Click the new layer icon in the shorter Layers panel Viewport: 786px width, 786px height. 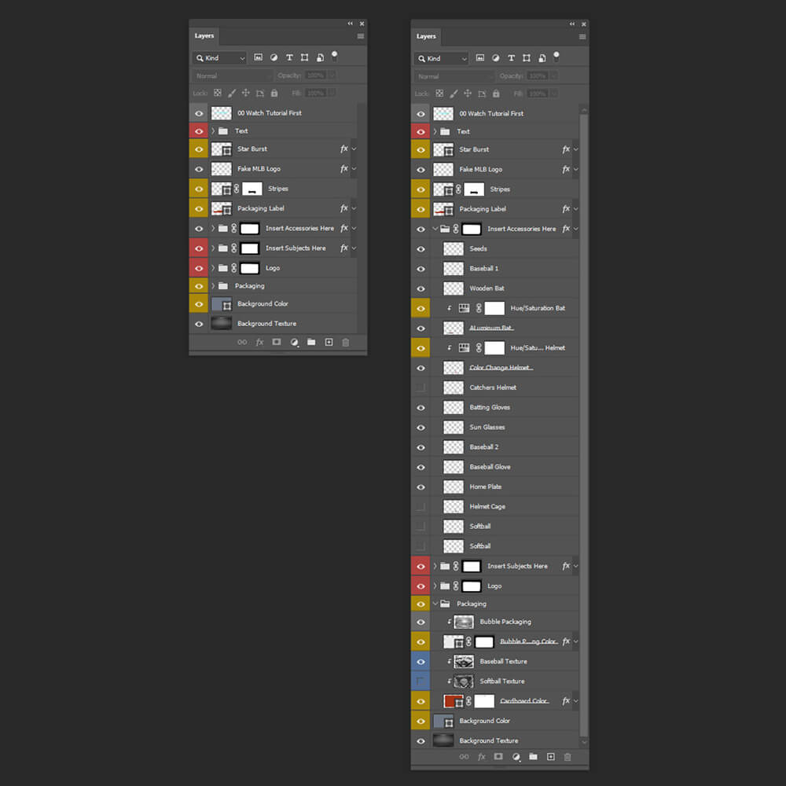click(x=329, y=342)
